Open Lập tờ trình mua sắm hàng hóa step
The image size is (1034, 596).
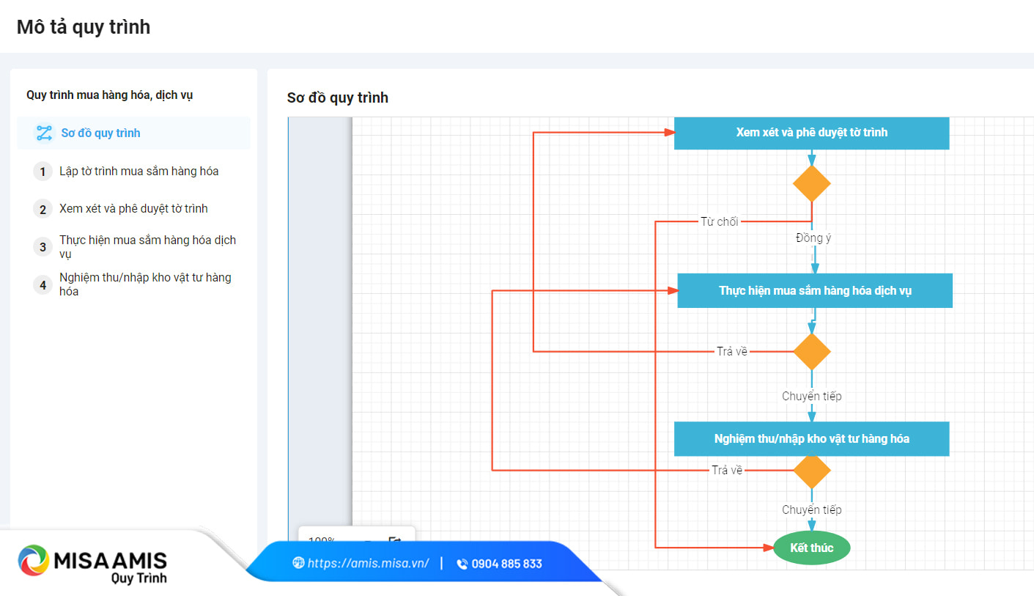point(139,172)
